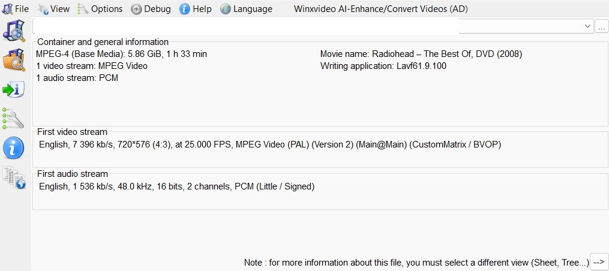Click the Winxvideo AI-Enhance/Convert Videos ad link

[380, 9]
